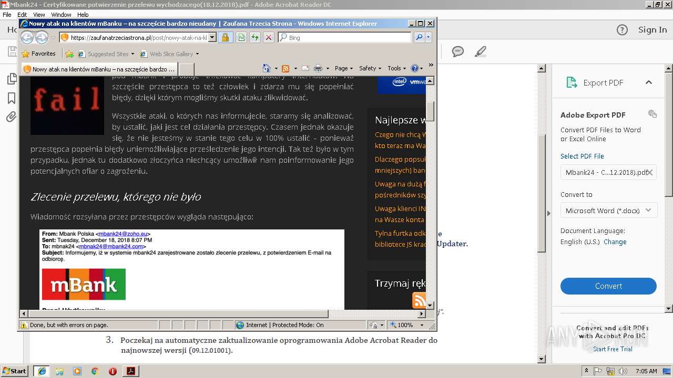Go back with the Internet Explorer Back arrow
Viewport: 673px width, 378px height.
click(x=27, y=37)
